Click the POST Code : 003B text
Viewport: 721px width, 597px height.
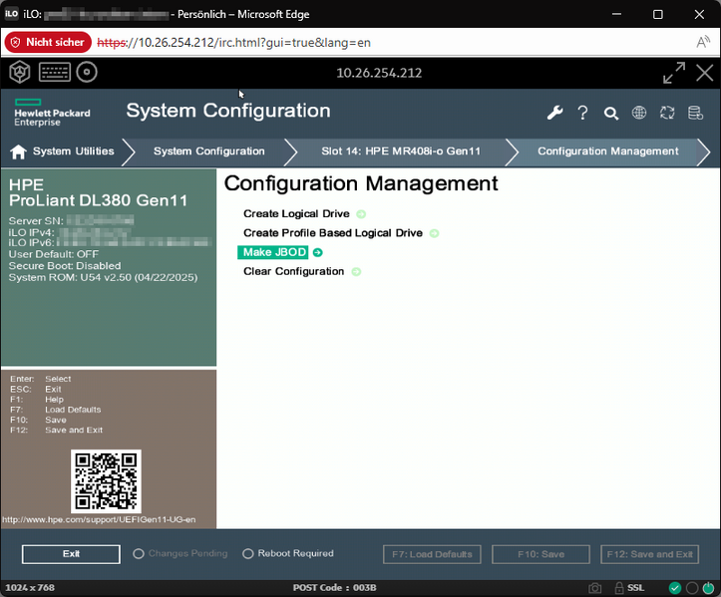tap(334, 588)
